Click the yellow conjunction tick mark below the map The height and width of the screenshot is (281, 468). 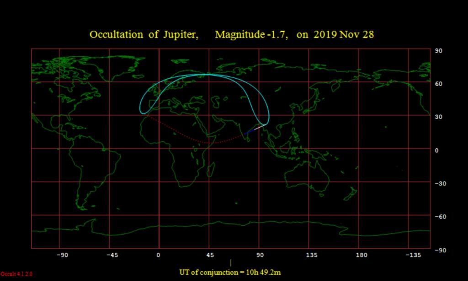coord(230,263)
